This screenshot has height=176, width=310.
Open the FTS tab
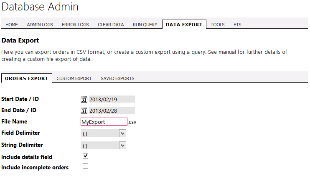coord(237,25)
